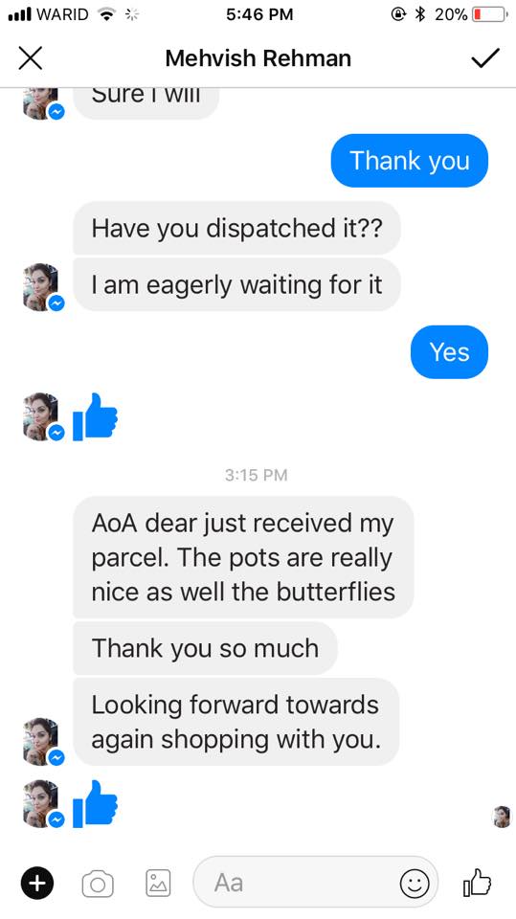
Task: Open the plus attachments menu
Action: pyautogui.click(x=37, y=883)
